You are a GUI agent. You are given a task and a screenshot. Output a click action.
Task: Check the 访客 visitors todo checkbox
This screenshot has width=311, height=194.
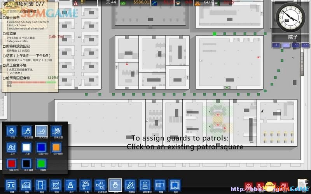(x=4, y=56)
